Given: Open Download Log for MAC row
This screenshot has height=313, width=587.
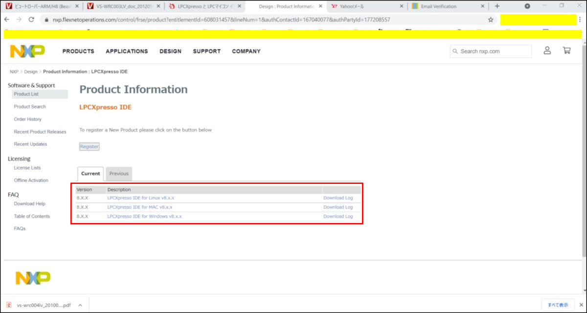Looking at the screenshot, I should pyautogui.click(x=338, y=207).
